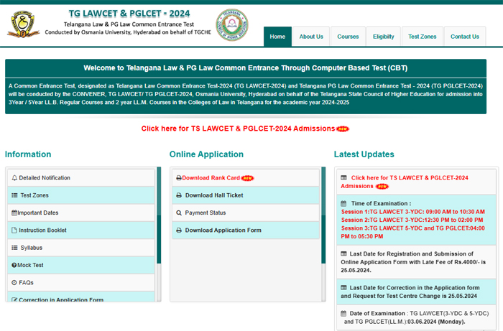This screenshot has height=331, width=503.
Task: Open the Courses tab
Action: click(x=348, y=37)
